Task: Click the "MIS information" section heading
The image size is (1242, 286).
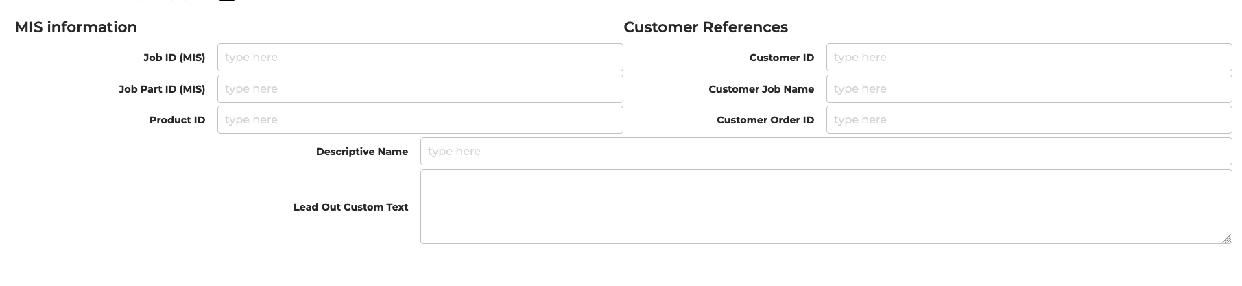Action: [x=76, y=27]
